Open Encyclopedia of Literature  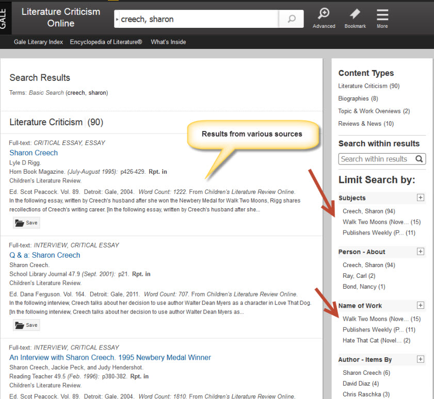pyautogui.click(x=106, y=42)
